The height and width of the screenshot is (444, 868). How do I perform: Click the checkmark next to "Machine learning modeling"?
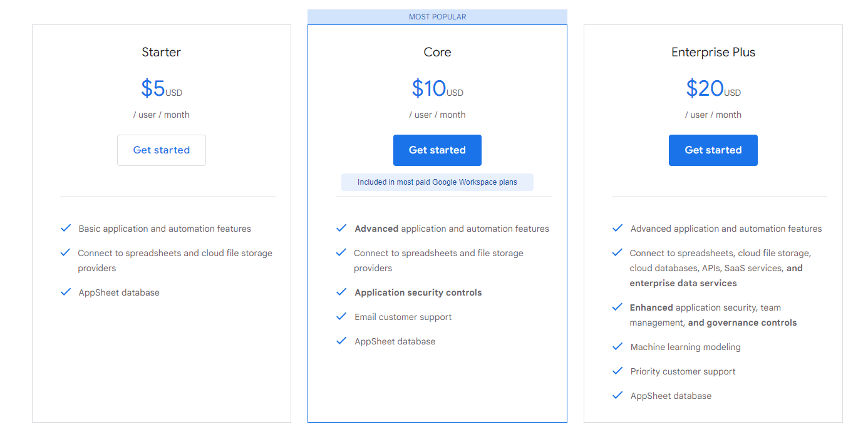[x=617, y=346]
